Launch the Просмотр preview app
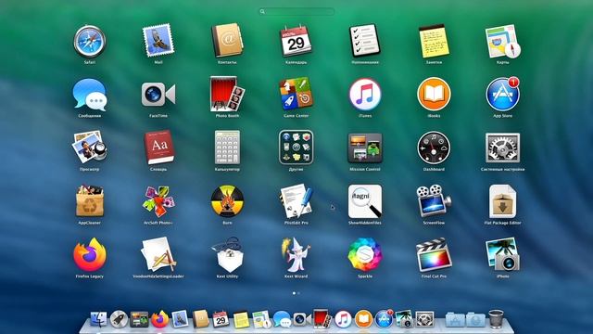The height and width of the screenshot is (334, 593). tap(90, 148)
